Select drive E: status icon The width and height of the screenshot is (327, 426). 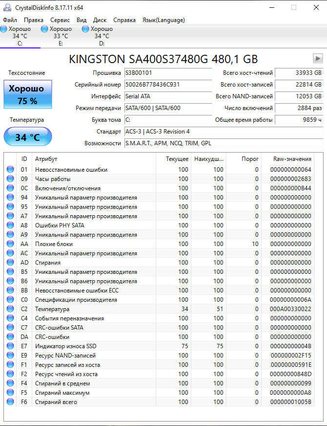tap(45, 29)
